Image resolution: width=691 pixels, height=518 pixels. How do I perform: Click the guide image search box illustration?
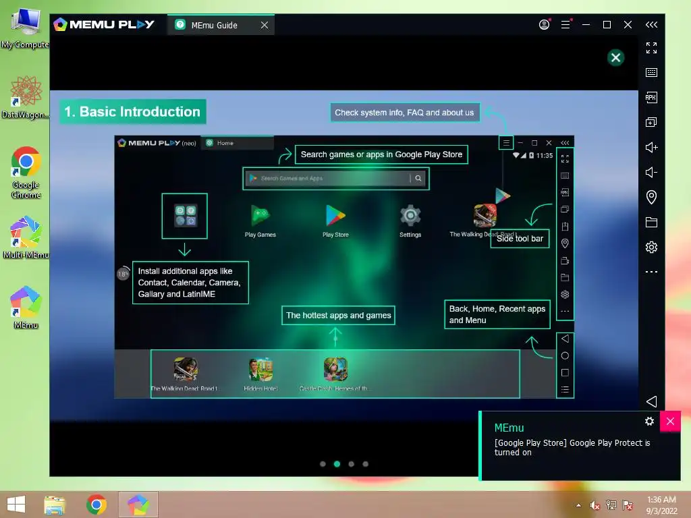(336, 178)
